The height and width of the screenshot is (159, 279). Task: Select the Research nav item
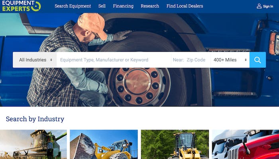(x=150, y=6)
